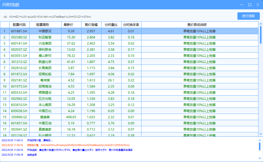Image resolution: width=263 pixels, height=162 pixels.
Task: Click price 41.61 cell
Action: click(x=71, y=62)
